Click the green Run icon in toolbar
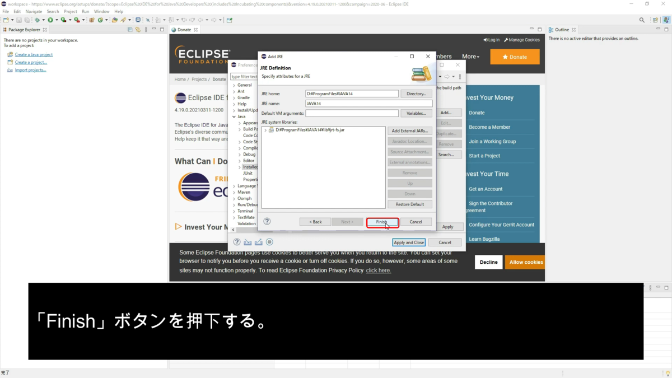This screenshot has height=378, width=672. 50,20
